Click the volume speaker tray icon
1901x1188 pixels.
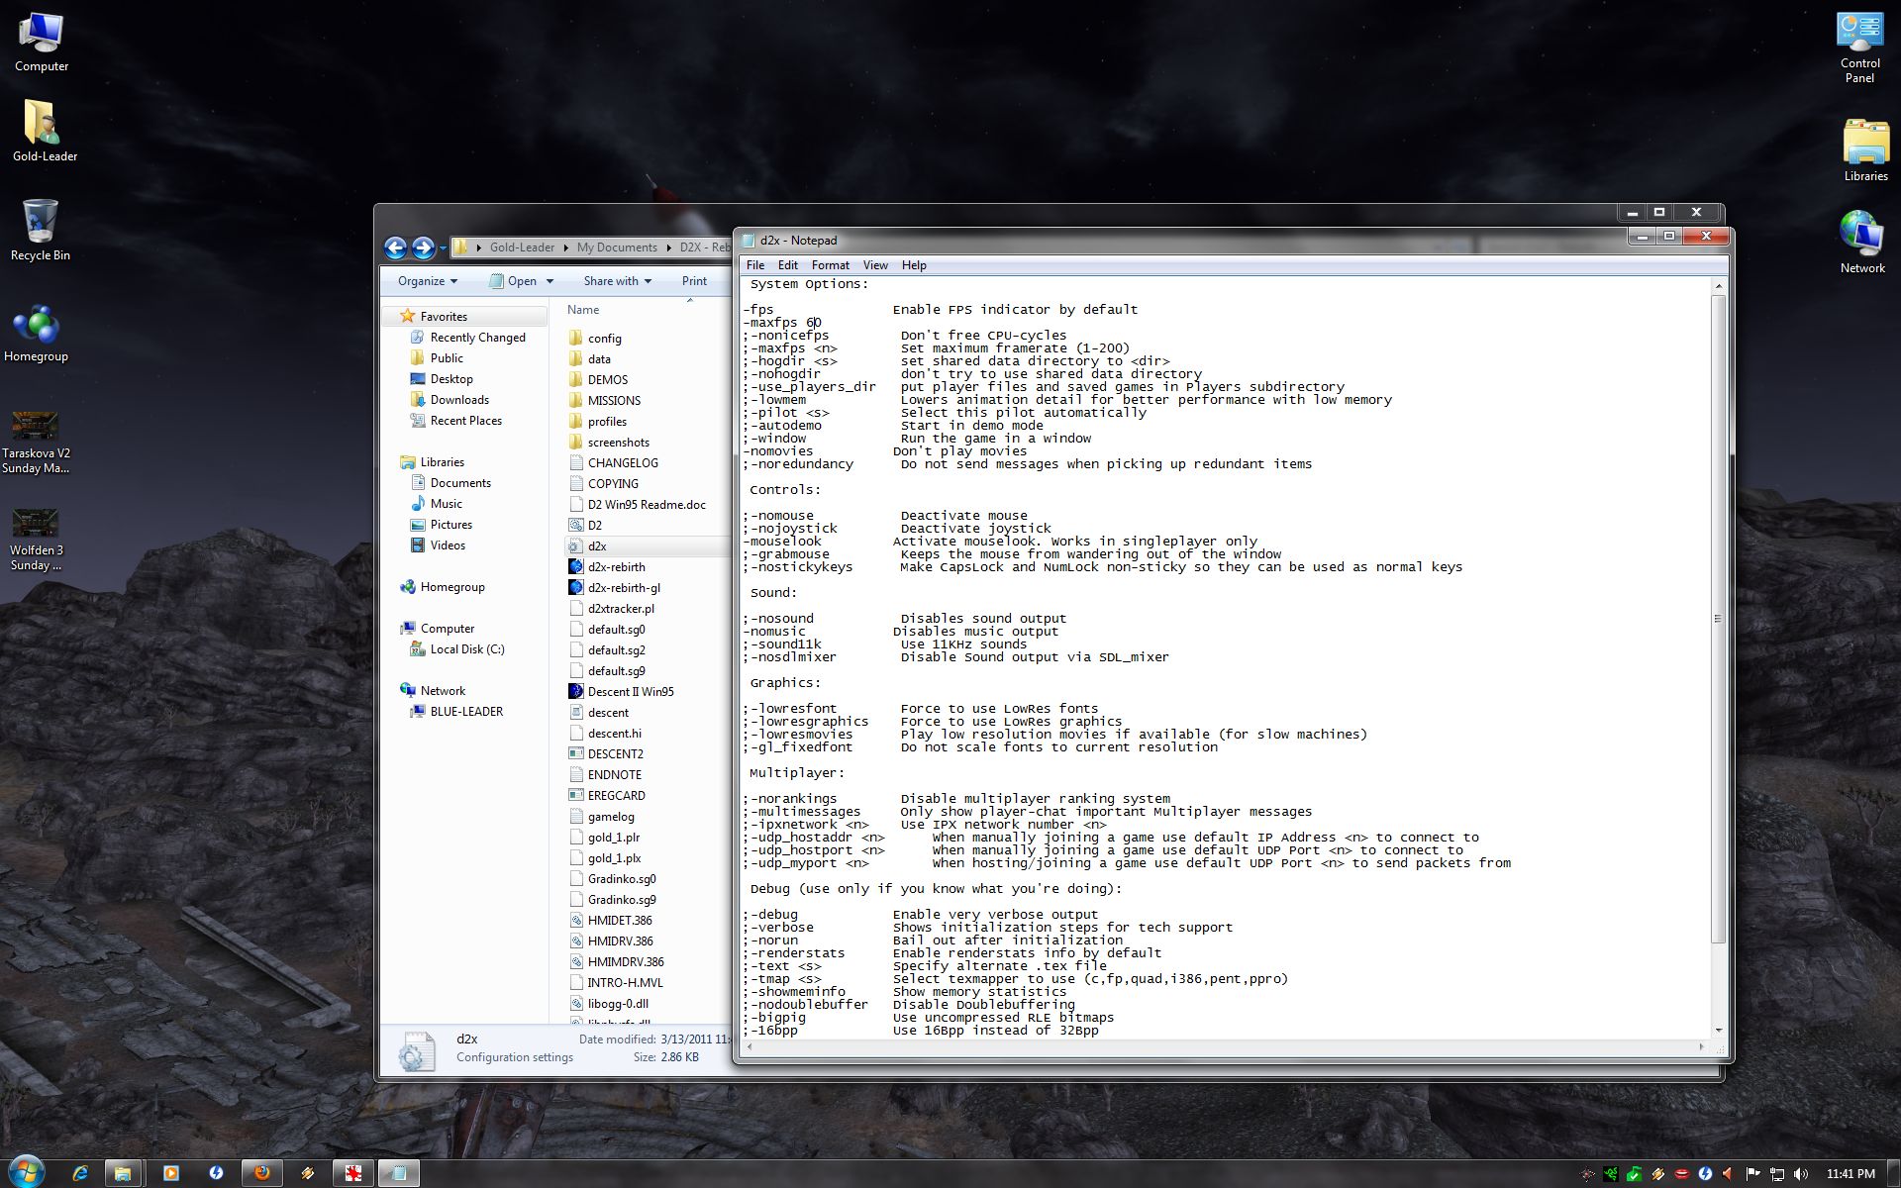1801,1174
